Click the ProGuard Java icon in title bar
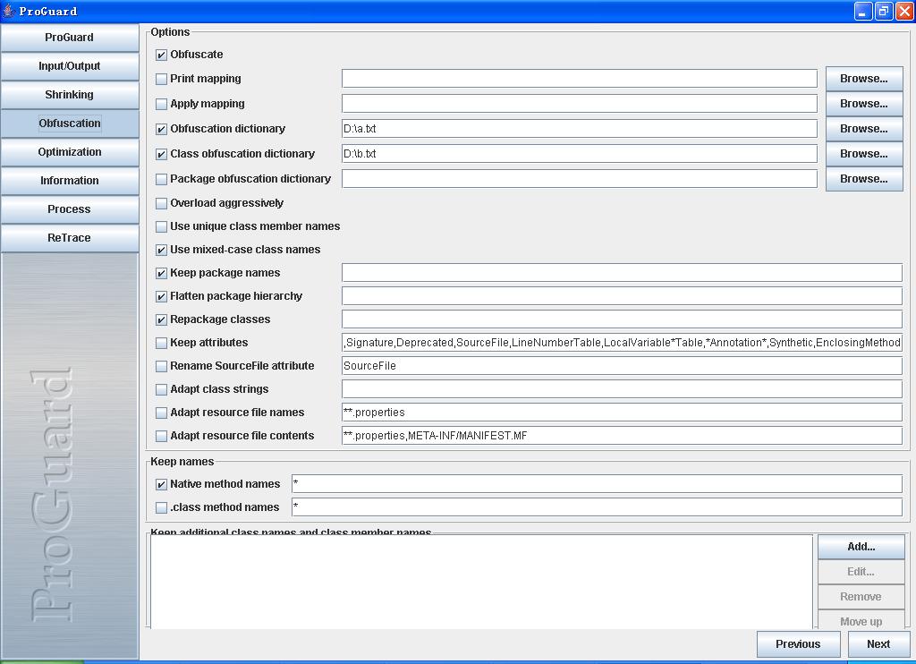The height and width of the screenshot is (664, 916). coord(8,11)
